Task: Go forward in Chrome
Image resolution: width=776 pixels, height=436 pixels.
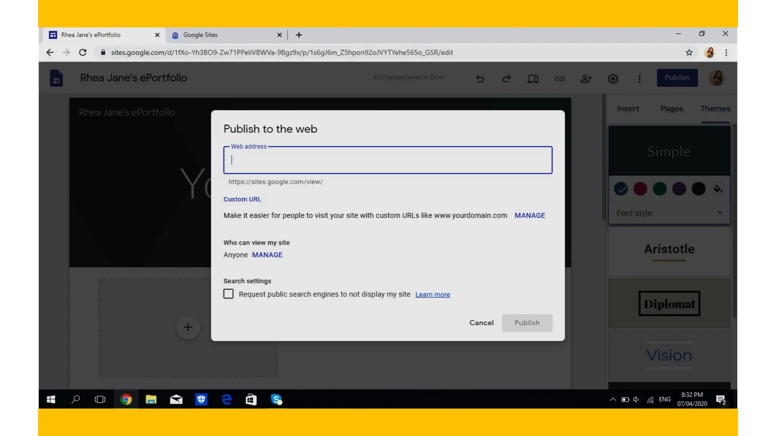Action: pyautogui.click(x=66, y=53)
